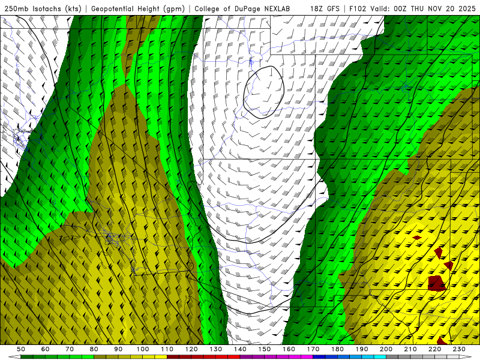Pick the dark green swatch on the legend
The height and width of the screenshot is (360, 480).
click(27, 357)
